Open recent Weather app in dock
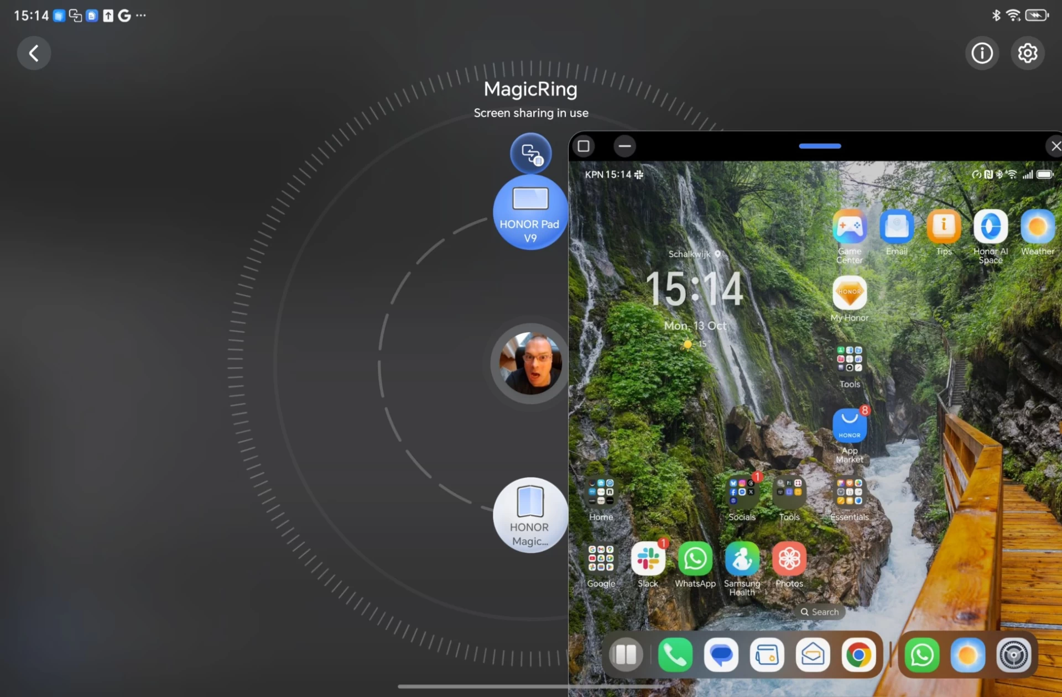The height and width of the screenshot is (697, 1062). (x=967, y=655)
